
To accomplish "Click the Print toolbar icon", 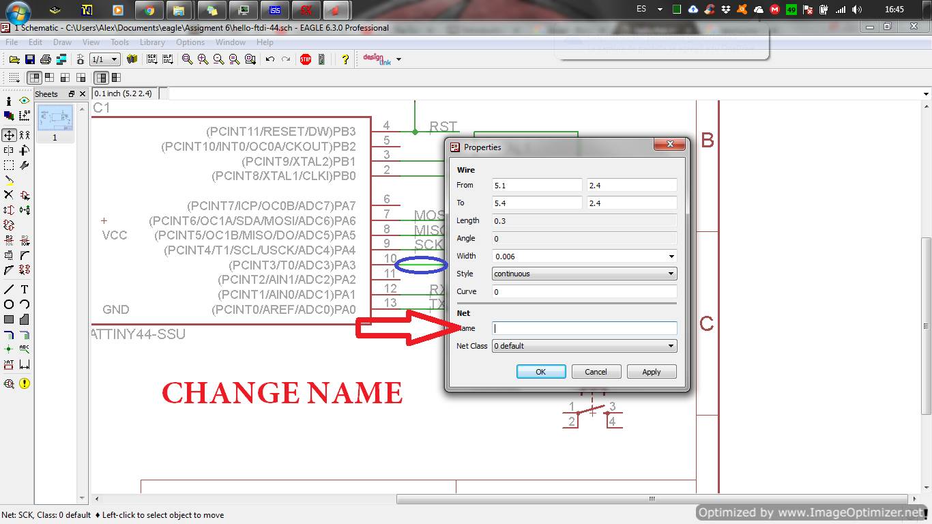I will pos(45,59).
